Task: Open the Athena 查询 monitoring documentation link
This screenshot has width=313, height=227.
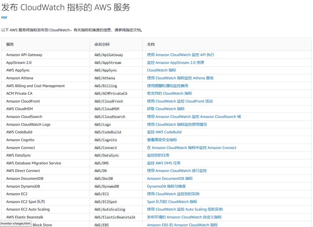Action: click(180, 78)
